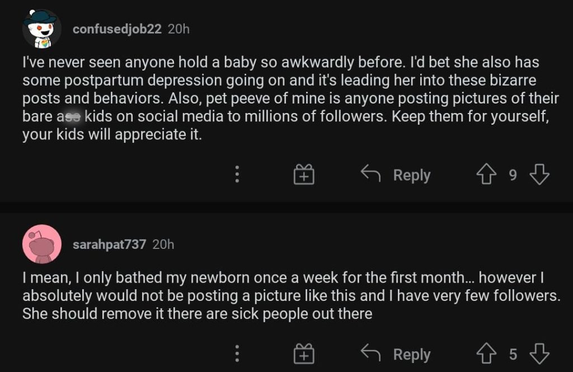Click confusedjob22's snoo avatar with hat
This screenshot has width=573, height=372.
pyautogui.click(x=41, y=29)
